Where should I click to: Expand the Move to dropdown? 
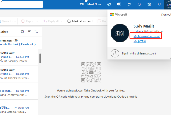pyautogui.click(x=15, y=21)
